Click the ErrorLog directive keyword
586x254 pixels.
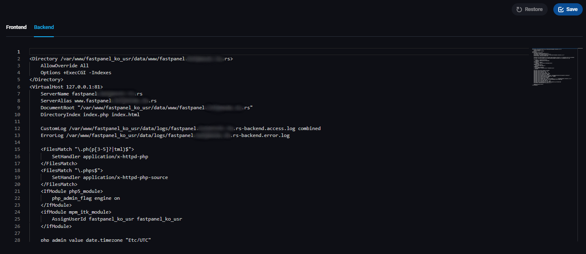52,135
